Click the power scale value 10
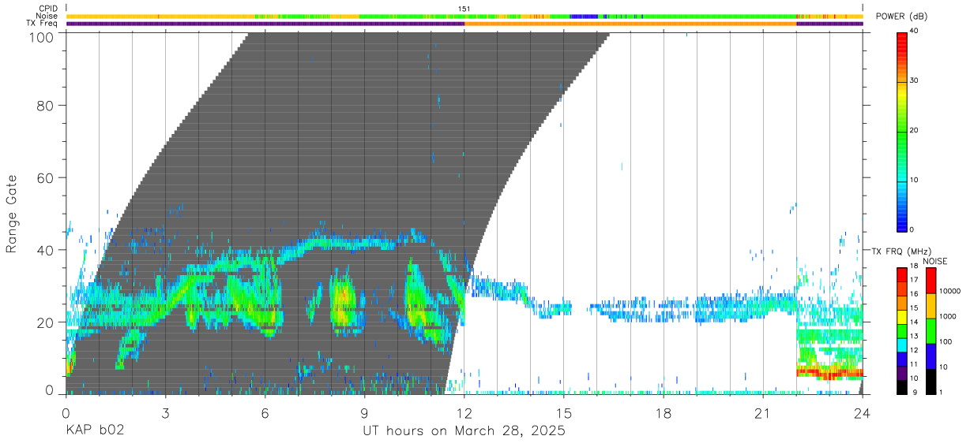The width and height of the screenshot is (970, 447). point(915,181)
